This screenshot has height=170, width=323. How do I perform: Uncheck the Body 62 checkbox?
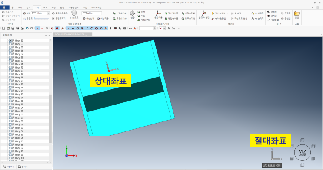(x=10, y=40)
